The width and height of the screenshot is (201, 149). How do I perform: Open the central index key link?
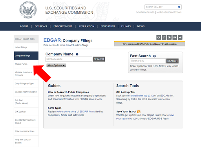(141, 96)
